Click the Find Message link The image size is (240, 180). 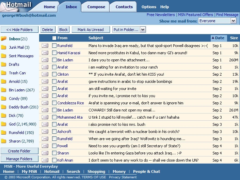227,15
